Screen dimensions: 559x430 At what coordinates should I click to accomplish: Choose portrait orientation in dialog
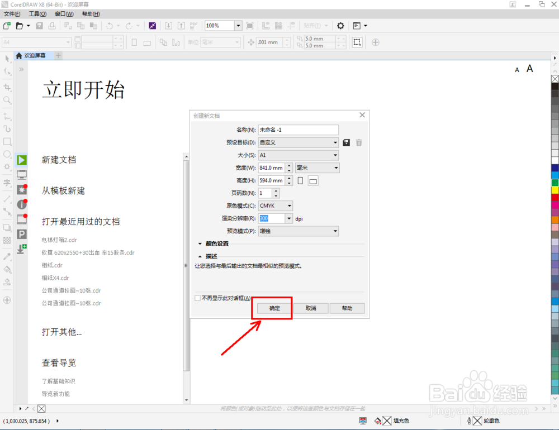[x=300, y=180]
